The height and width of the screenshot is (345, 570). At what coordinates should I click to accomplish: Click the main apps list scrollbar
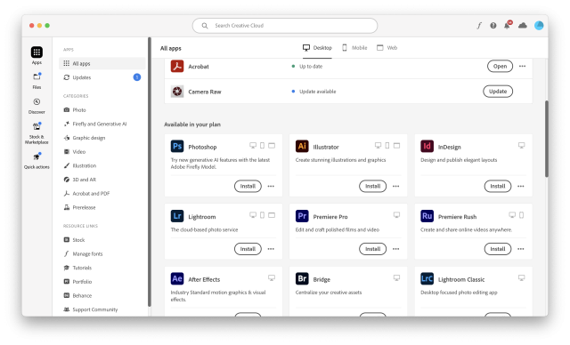546,139
